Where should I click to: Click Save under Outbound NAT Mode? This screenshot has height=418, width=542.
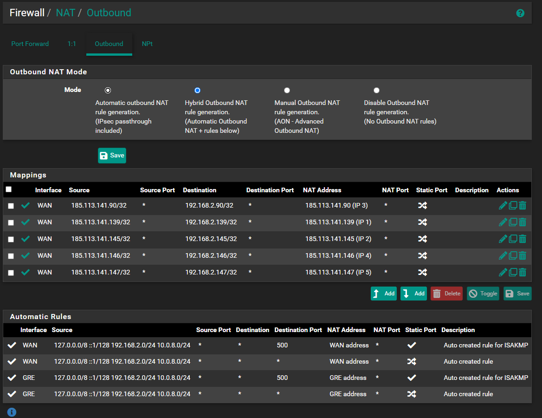tap(112, 156)
